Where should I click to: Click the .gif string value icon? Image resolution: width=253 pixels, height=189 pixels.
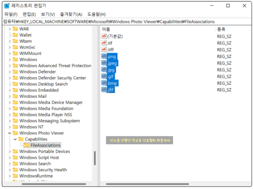104,76
